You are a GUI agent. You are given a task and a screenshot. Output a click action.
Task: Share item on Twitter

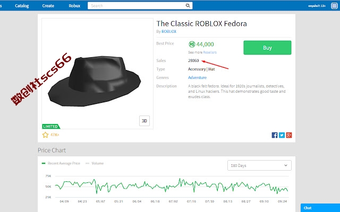click(x=282, y=135)
